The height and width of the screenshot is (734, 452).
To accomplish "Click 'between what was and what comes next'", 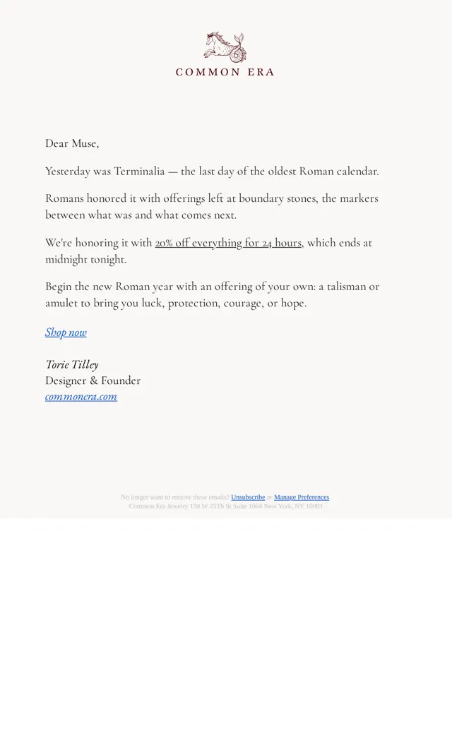I will 141,215.
